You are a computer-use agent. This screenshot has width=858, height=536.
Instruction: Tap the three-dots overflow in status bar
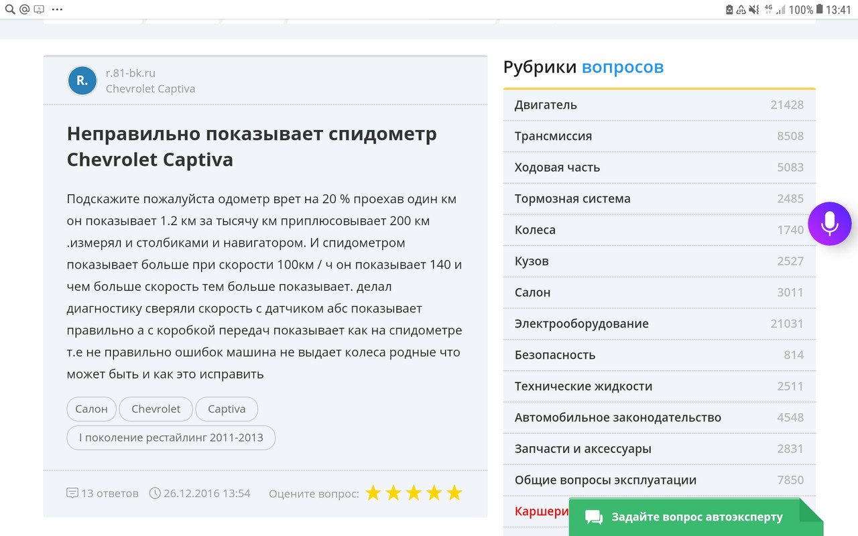58,9
